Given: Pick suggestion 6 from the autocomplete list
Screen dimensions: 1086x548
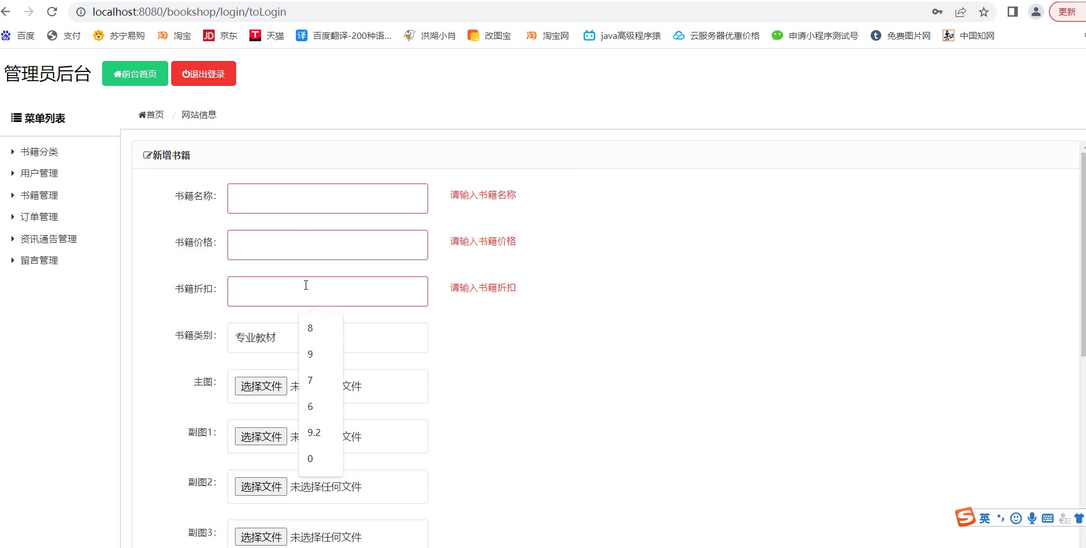Looking at the screenshot, I should click(321, 407).
